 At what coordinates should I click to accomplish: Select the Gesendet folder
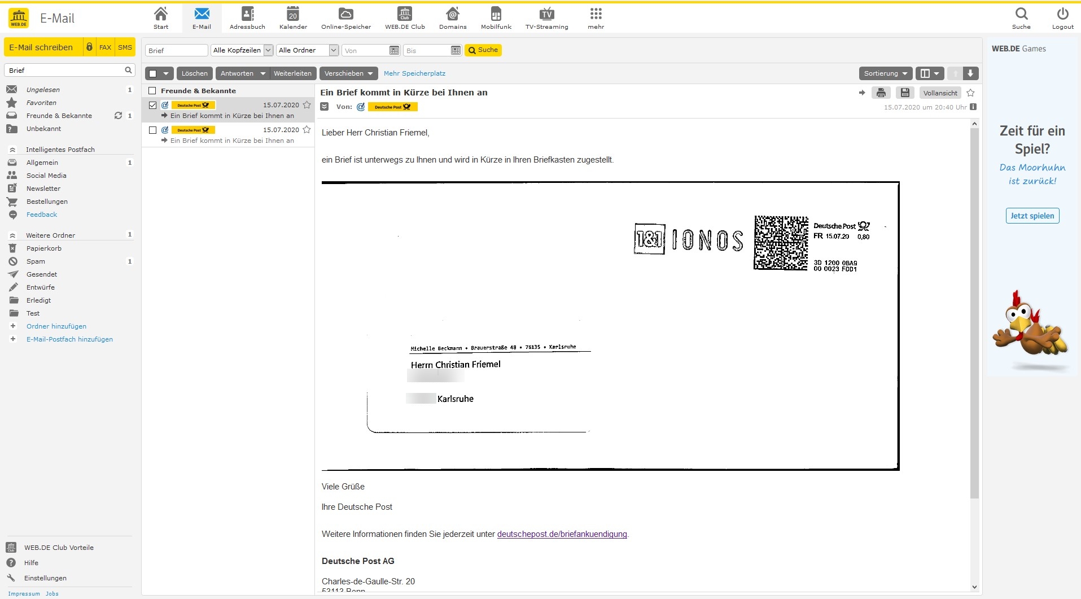pos(42,274)
